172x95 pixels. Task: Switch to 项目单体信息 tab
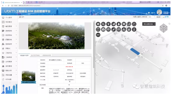pyautogui.click(x=47, y=55)
